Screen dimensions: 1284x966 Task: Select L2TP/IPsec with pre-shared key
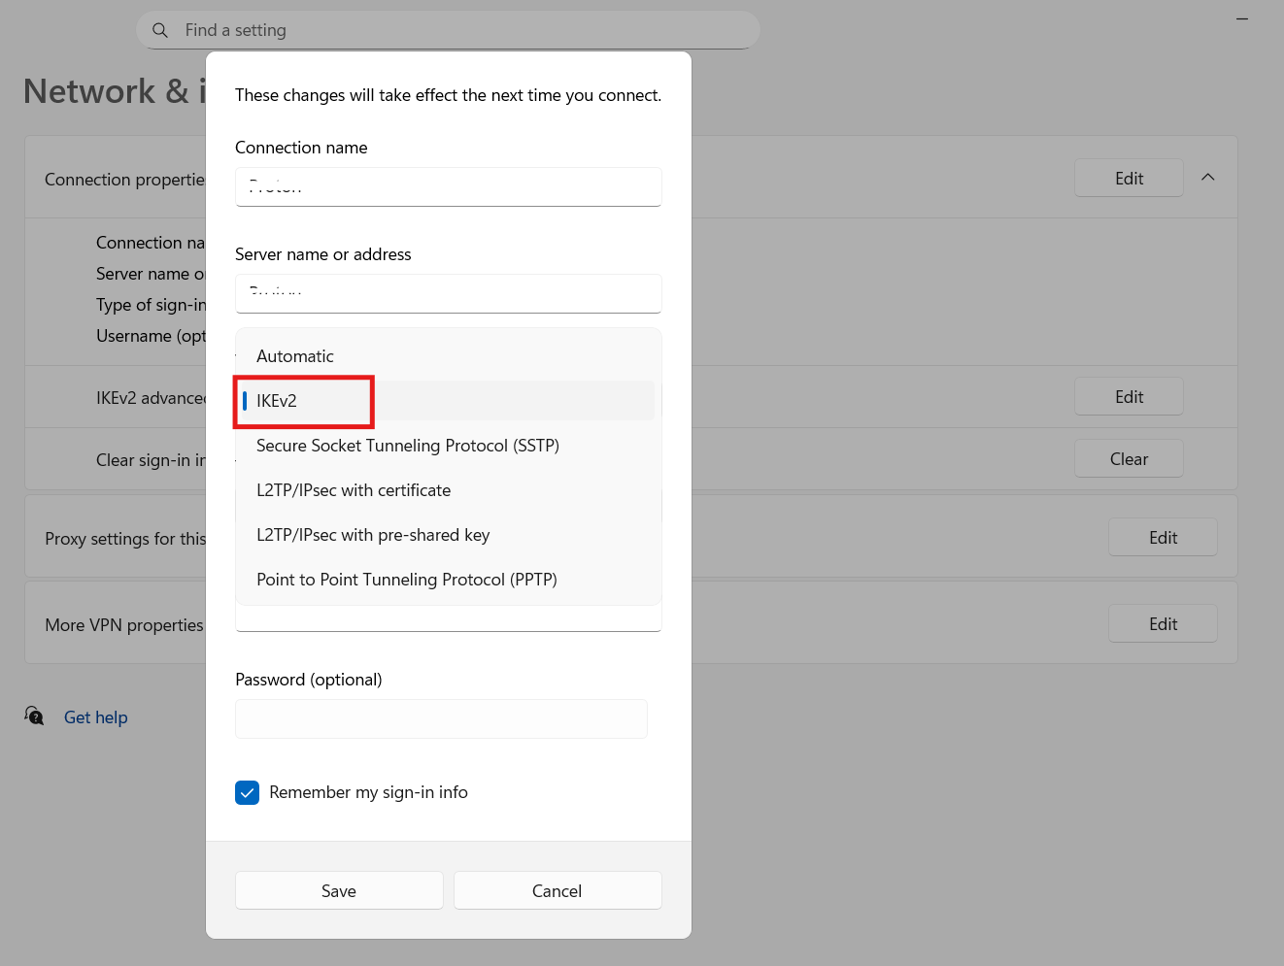pos(373,534)
